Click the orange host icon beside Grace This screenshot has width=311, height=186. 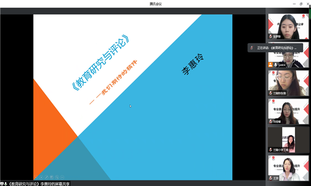(x=271, y=65)
